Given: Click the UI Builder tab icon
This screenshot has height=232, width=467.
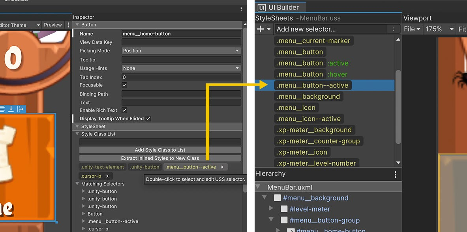Looking at the screenshot, I should click(262, 7).
